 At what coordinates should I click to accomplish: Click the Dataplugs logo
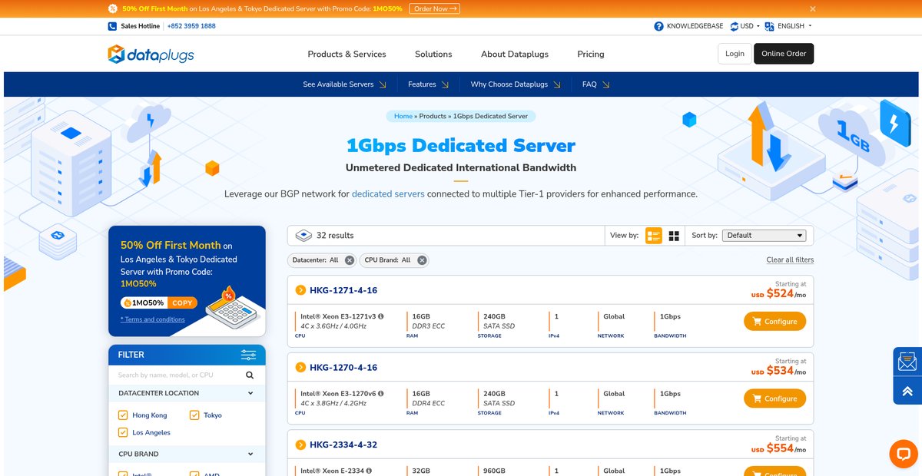pyautogui.click(x=151, y=54)
